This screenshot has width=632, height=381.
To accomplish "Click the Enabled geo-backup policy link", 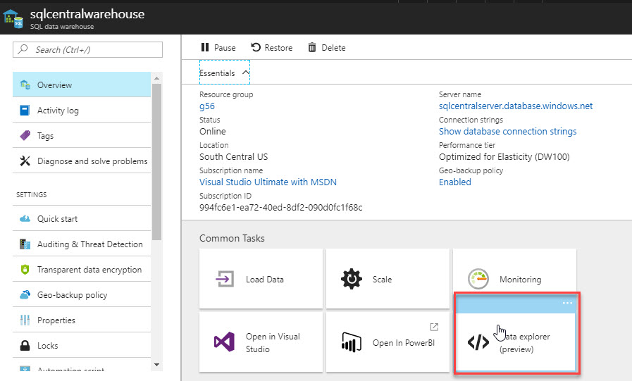I will coord(455,182).
